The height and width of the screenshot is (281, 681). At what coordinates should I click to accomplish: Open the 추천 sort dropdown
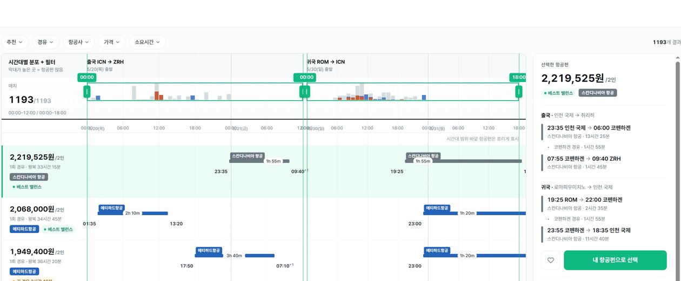tap(15, 42)
